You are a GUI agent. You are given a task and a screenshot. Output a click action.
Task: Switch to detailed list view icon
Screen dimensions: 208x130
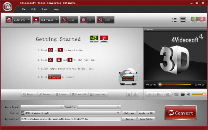tap(174, 20)
